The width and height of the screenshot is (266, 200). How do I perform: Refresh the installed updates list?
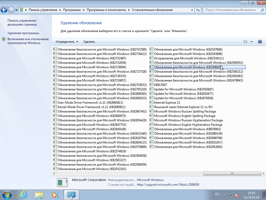[x=198, y=10]
